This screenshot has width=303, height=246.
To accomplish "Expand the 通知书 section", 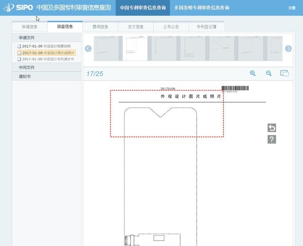I will click(x=25, y=76).
